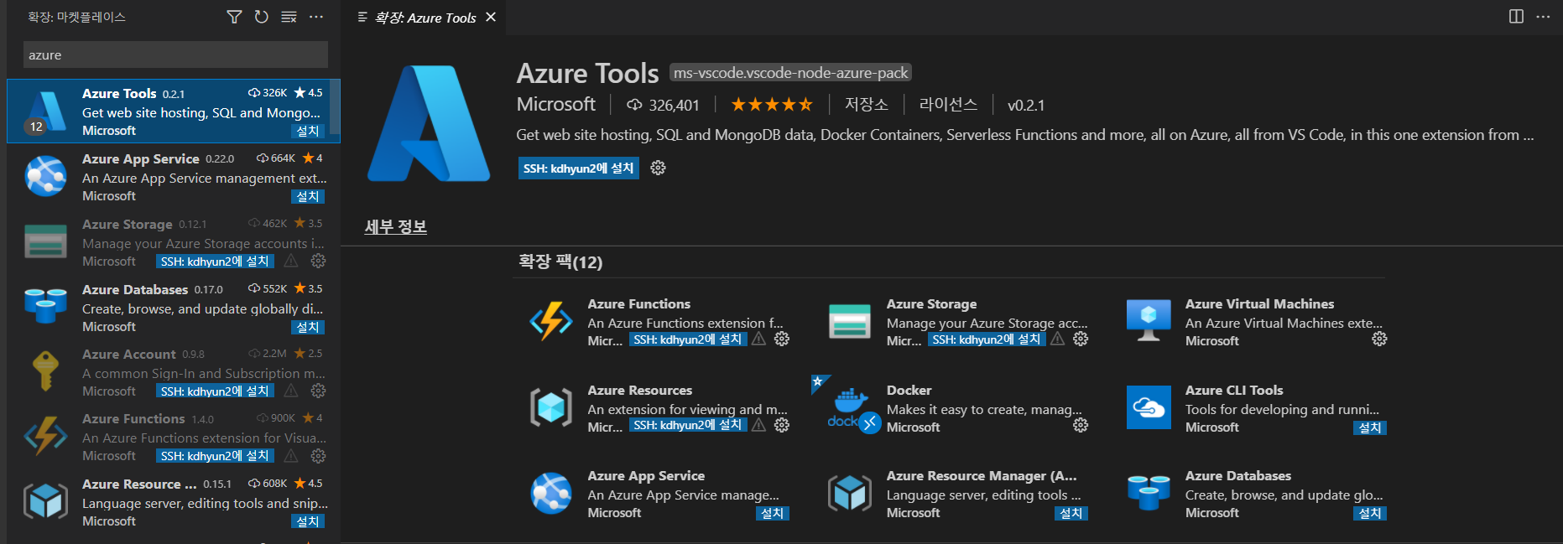Open manage gear next to main install button
This screenshot has width=1563, height=544.
[x=659, y=168]
